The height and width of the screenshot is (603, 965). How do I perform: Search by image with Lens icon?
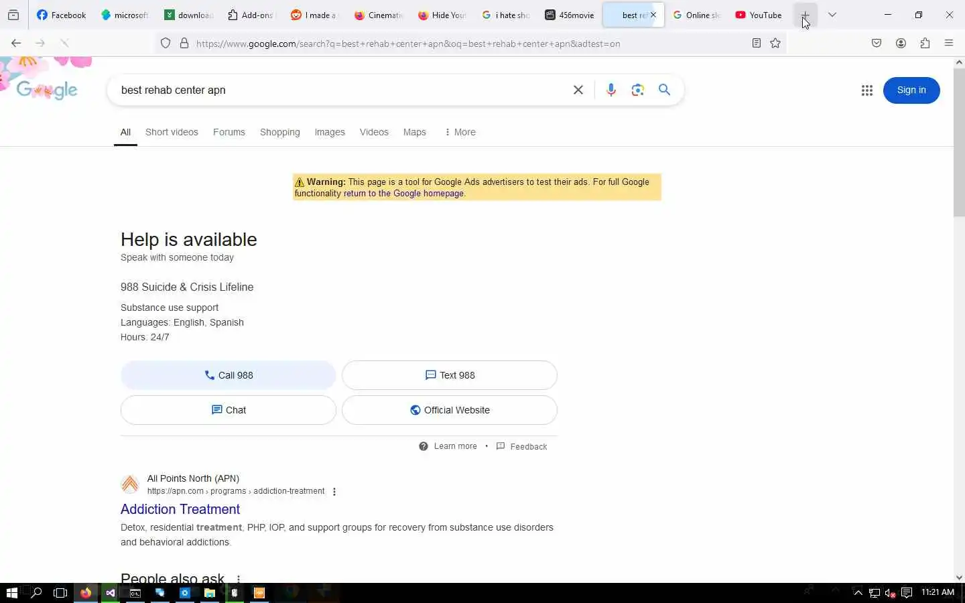click(637, 90)
